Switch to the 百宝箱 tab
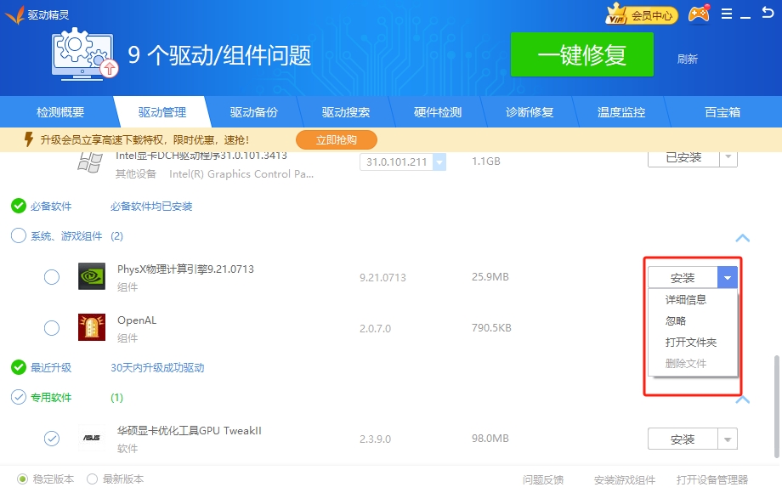 [x=722, y=112]
